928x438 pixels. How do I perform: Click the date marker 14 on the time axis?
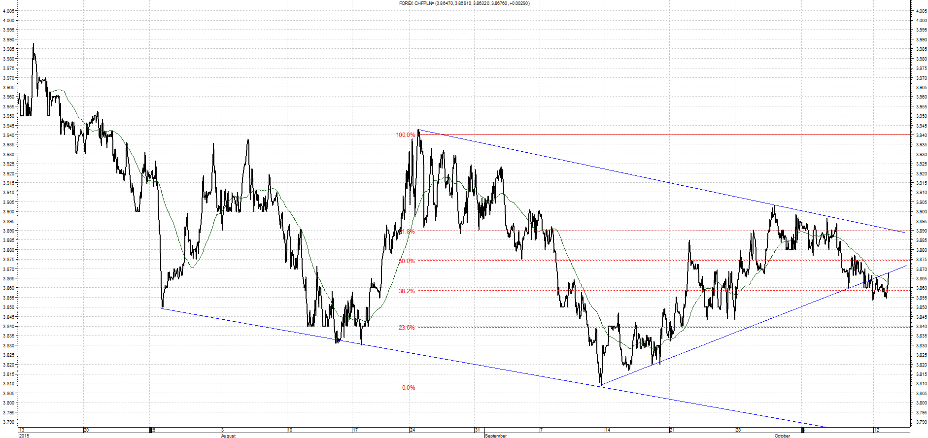(608, 430)
